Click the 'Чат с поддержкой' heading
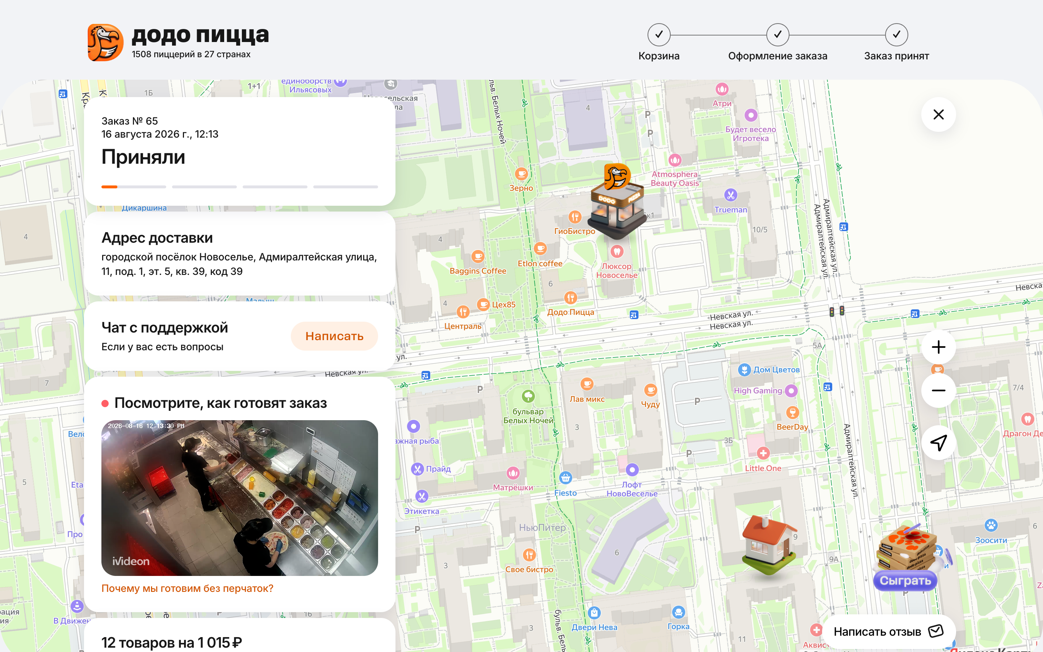Image resolution: width=1043 pixels, height=652 pixels. (165, 327)
